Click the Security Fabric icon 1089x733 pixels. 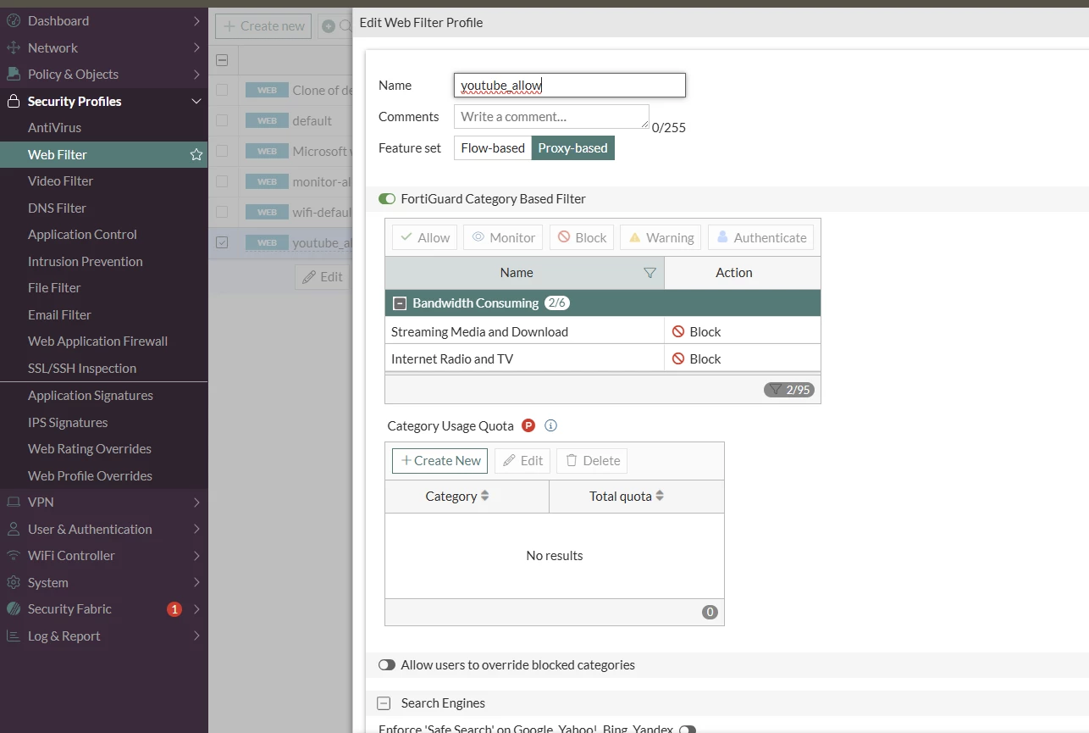13,608
